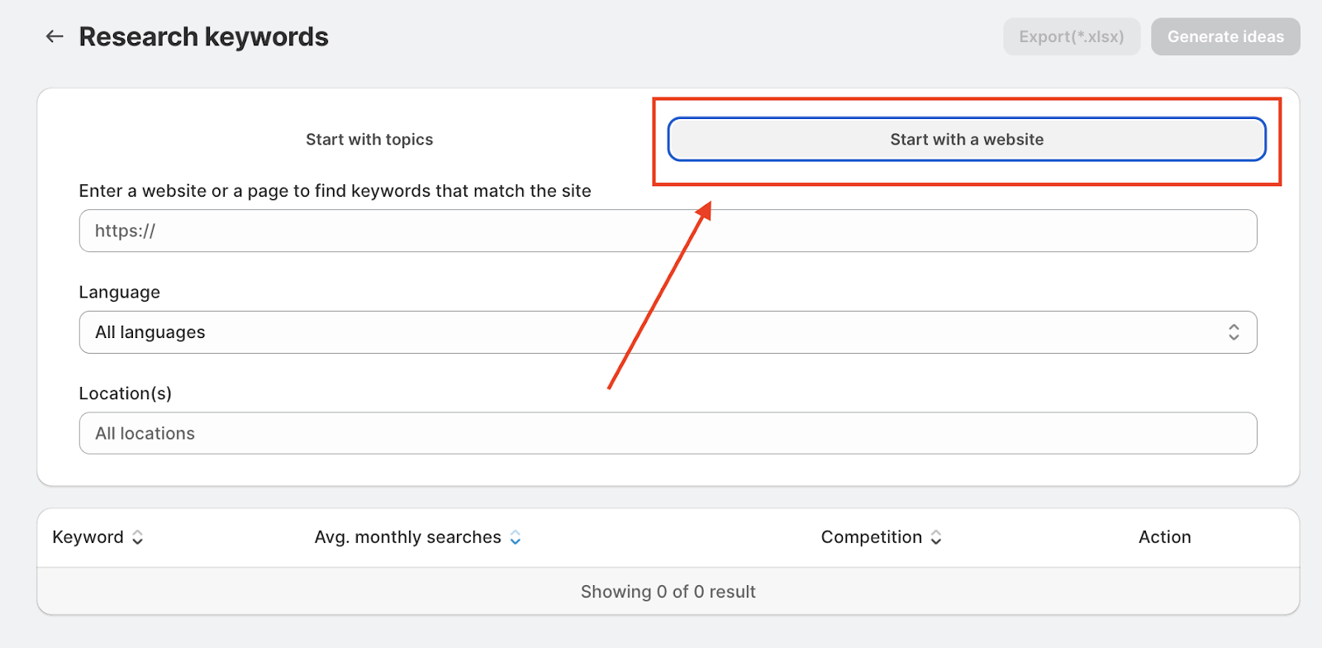The image size is (1322, 648).
Task: Click the Avg. monthly searches header text
Action: pyautogui.click(x=407, y=537)
